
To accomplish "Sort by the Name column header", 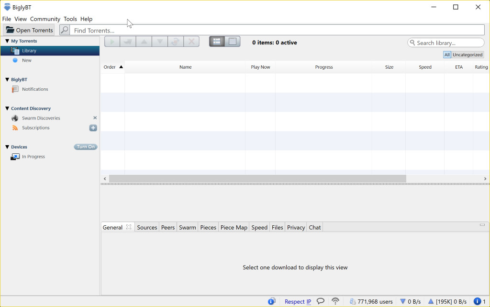I will point(185,67).
